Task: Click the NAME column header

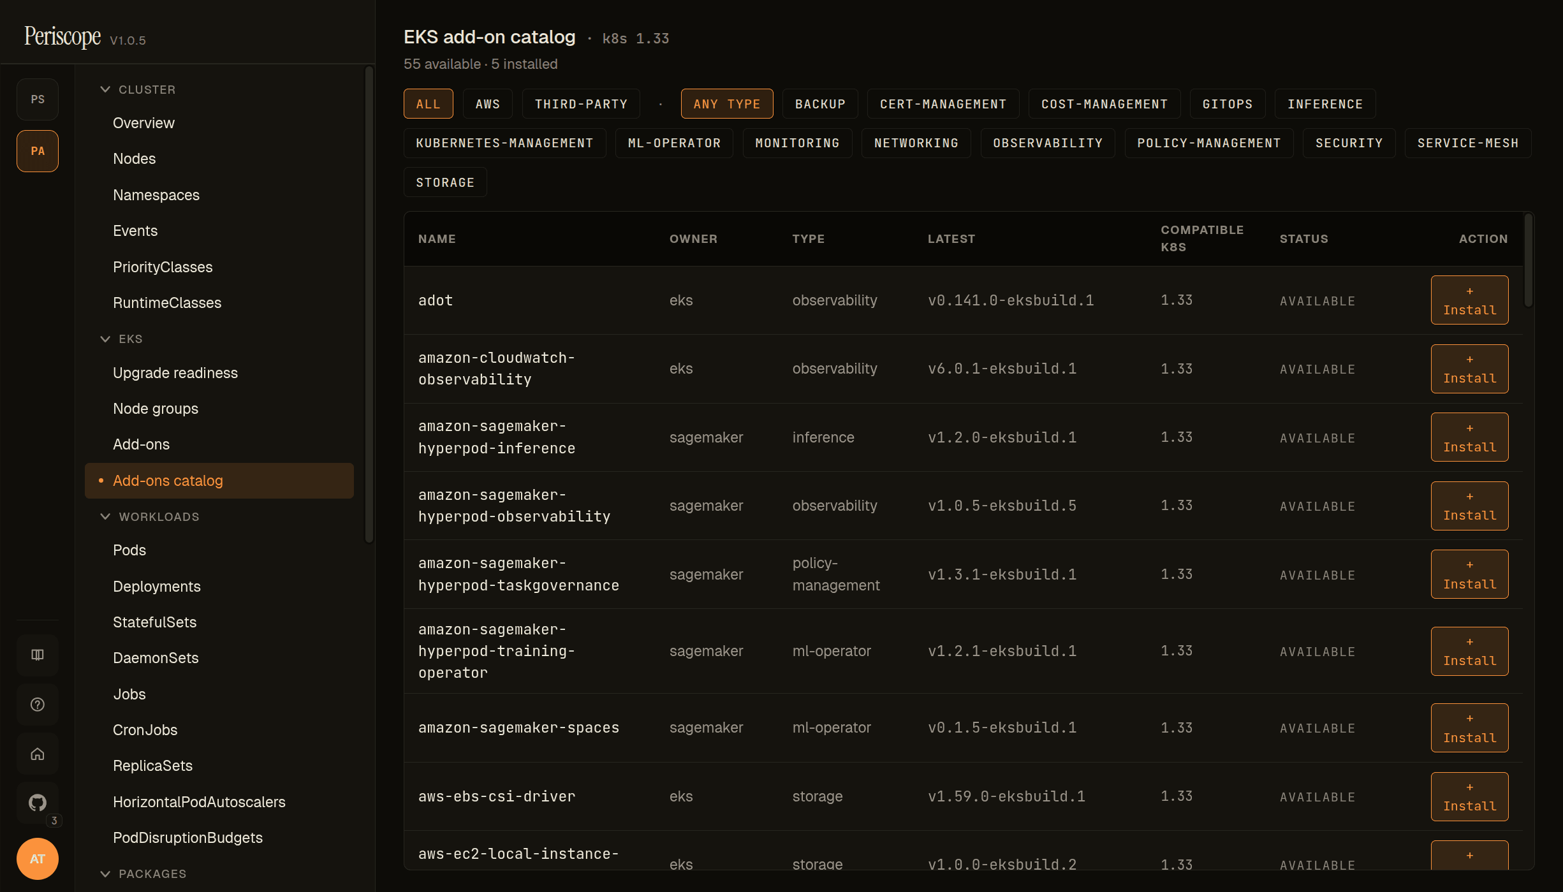Action: pyautogui.click(x=437, y=239)
